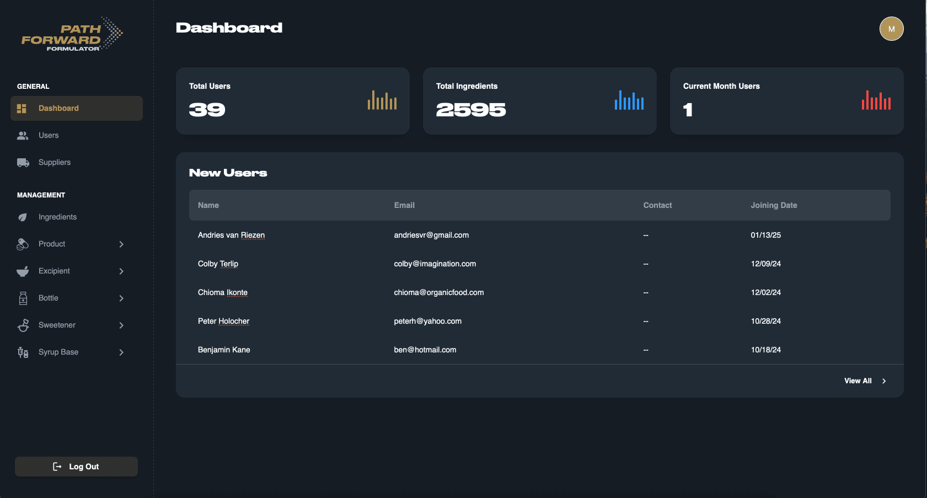Image resolution: width=927 pixels, height=498 pixels.
Task: Click the Product pills icon
Action: tap(23, 244)
